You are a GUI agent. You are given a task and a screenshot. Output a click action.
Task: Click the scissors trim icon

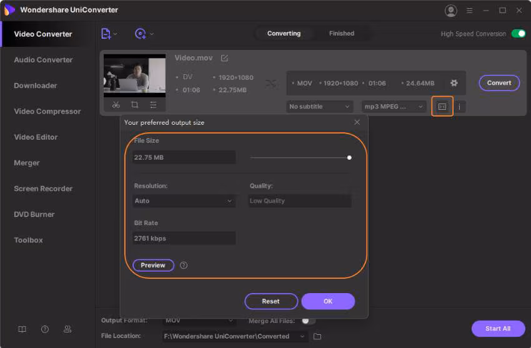click(116, 105)
